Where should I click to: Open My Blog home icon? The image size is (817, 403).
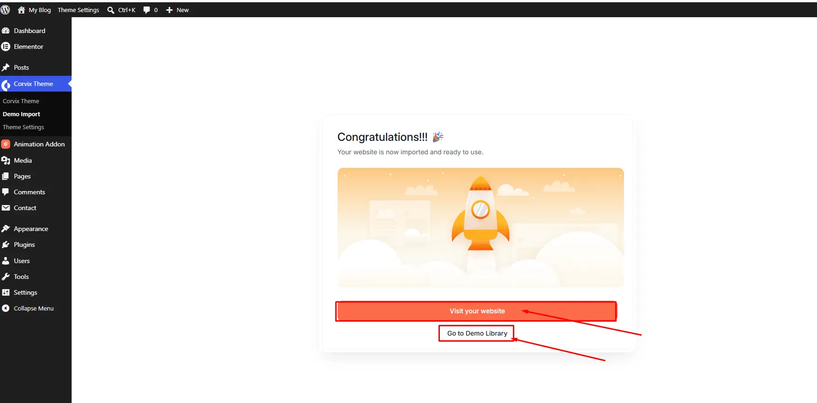(21, 10)
